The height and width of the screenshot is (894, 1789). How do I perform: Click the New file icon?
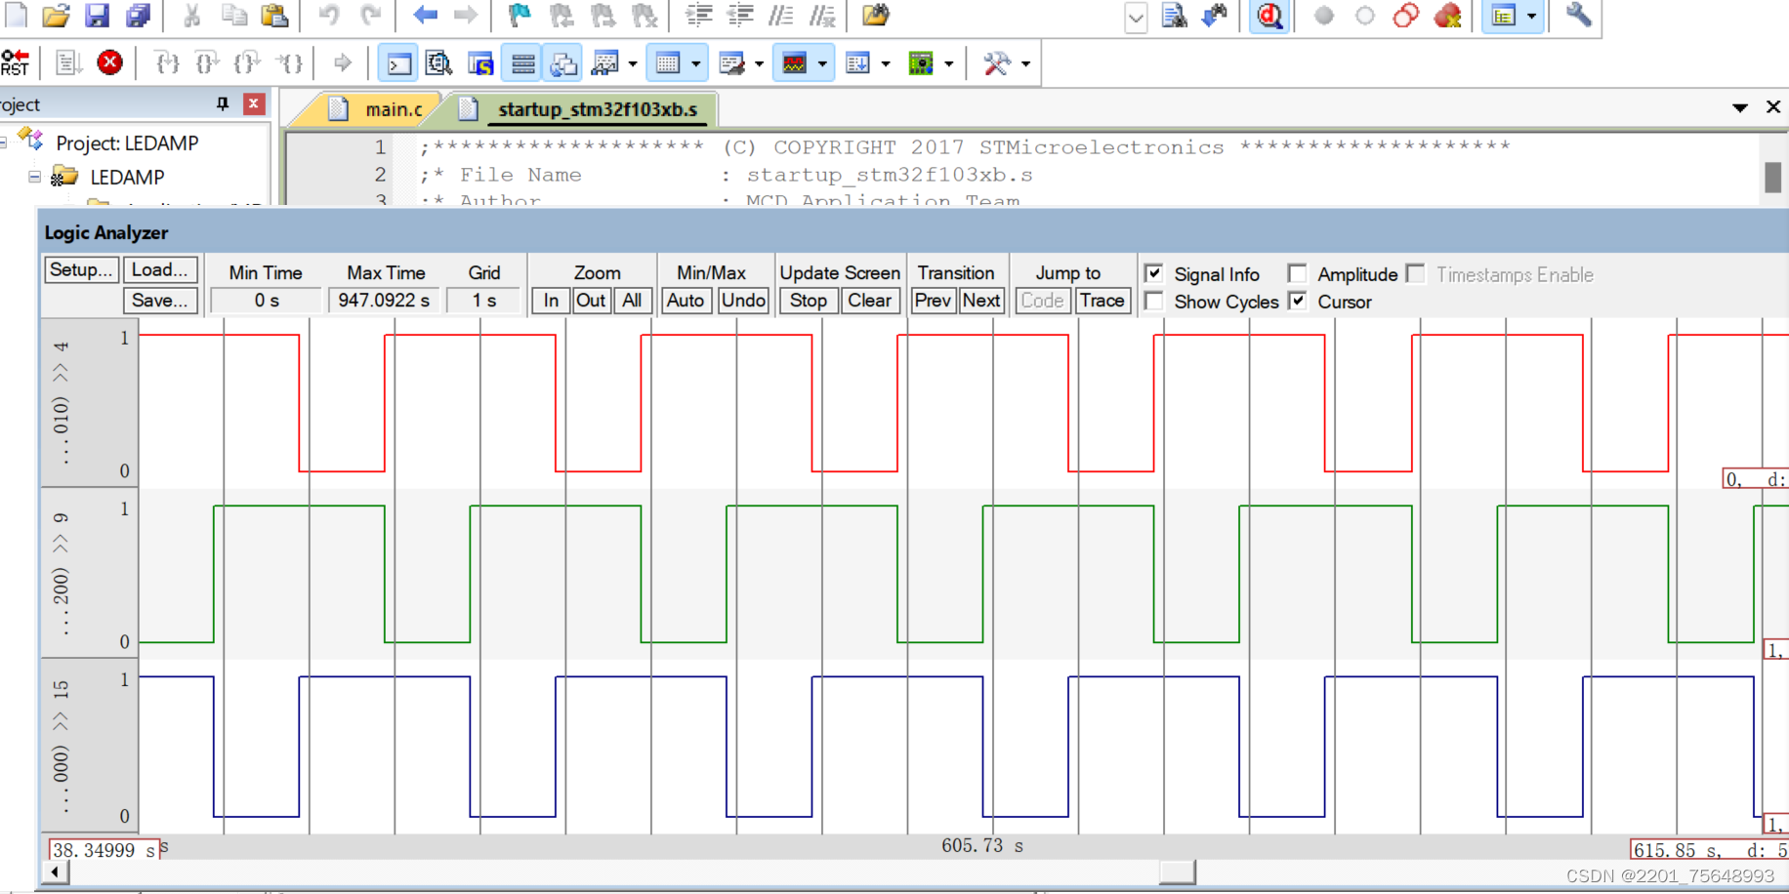[15, 15]
